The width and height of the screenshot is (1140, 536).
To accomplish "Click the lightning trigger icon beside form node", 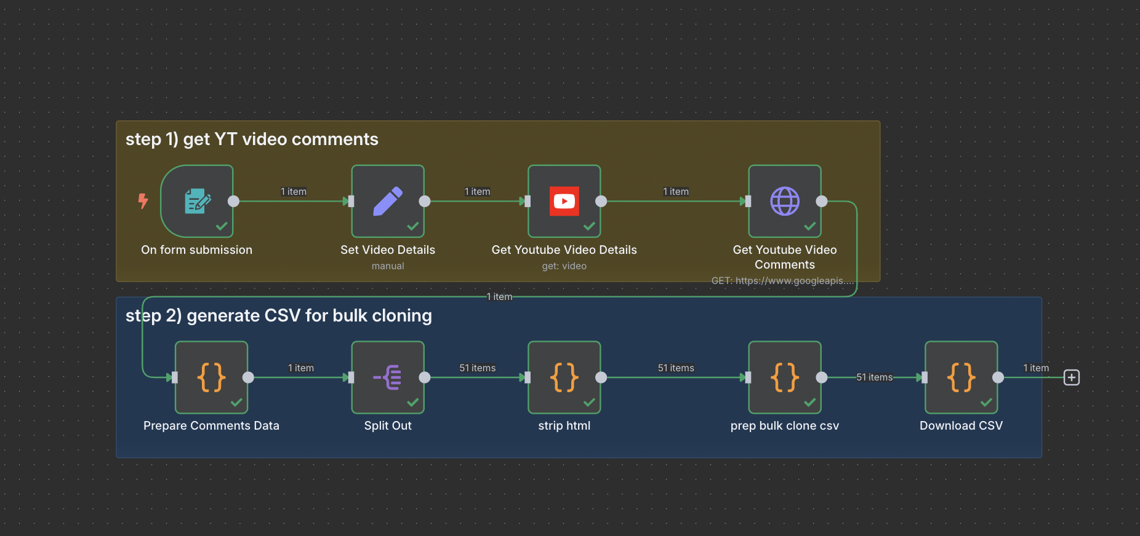I will [x=143, y=201].
